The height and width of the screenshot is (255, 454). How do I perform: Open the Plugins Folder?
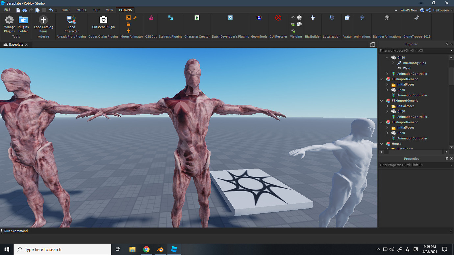coord(23,24)
